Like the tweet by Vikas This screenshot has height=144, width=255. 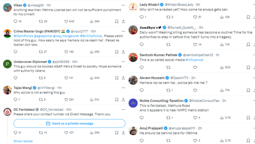[x=66, y=21]
